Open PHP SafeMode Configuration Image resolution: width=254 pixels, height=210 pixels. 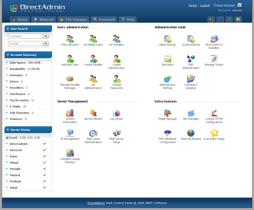167,136
